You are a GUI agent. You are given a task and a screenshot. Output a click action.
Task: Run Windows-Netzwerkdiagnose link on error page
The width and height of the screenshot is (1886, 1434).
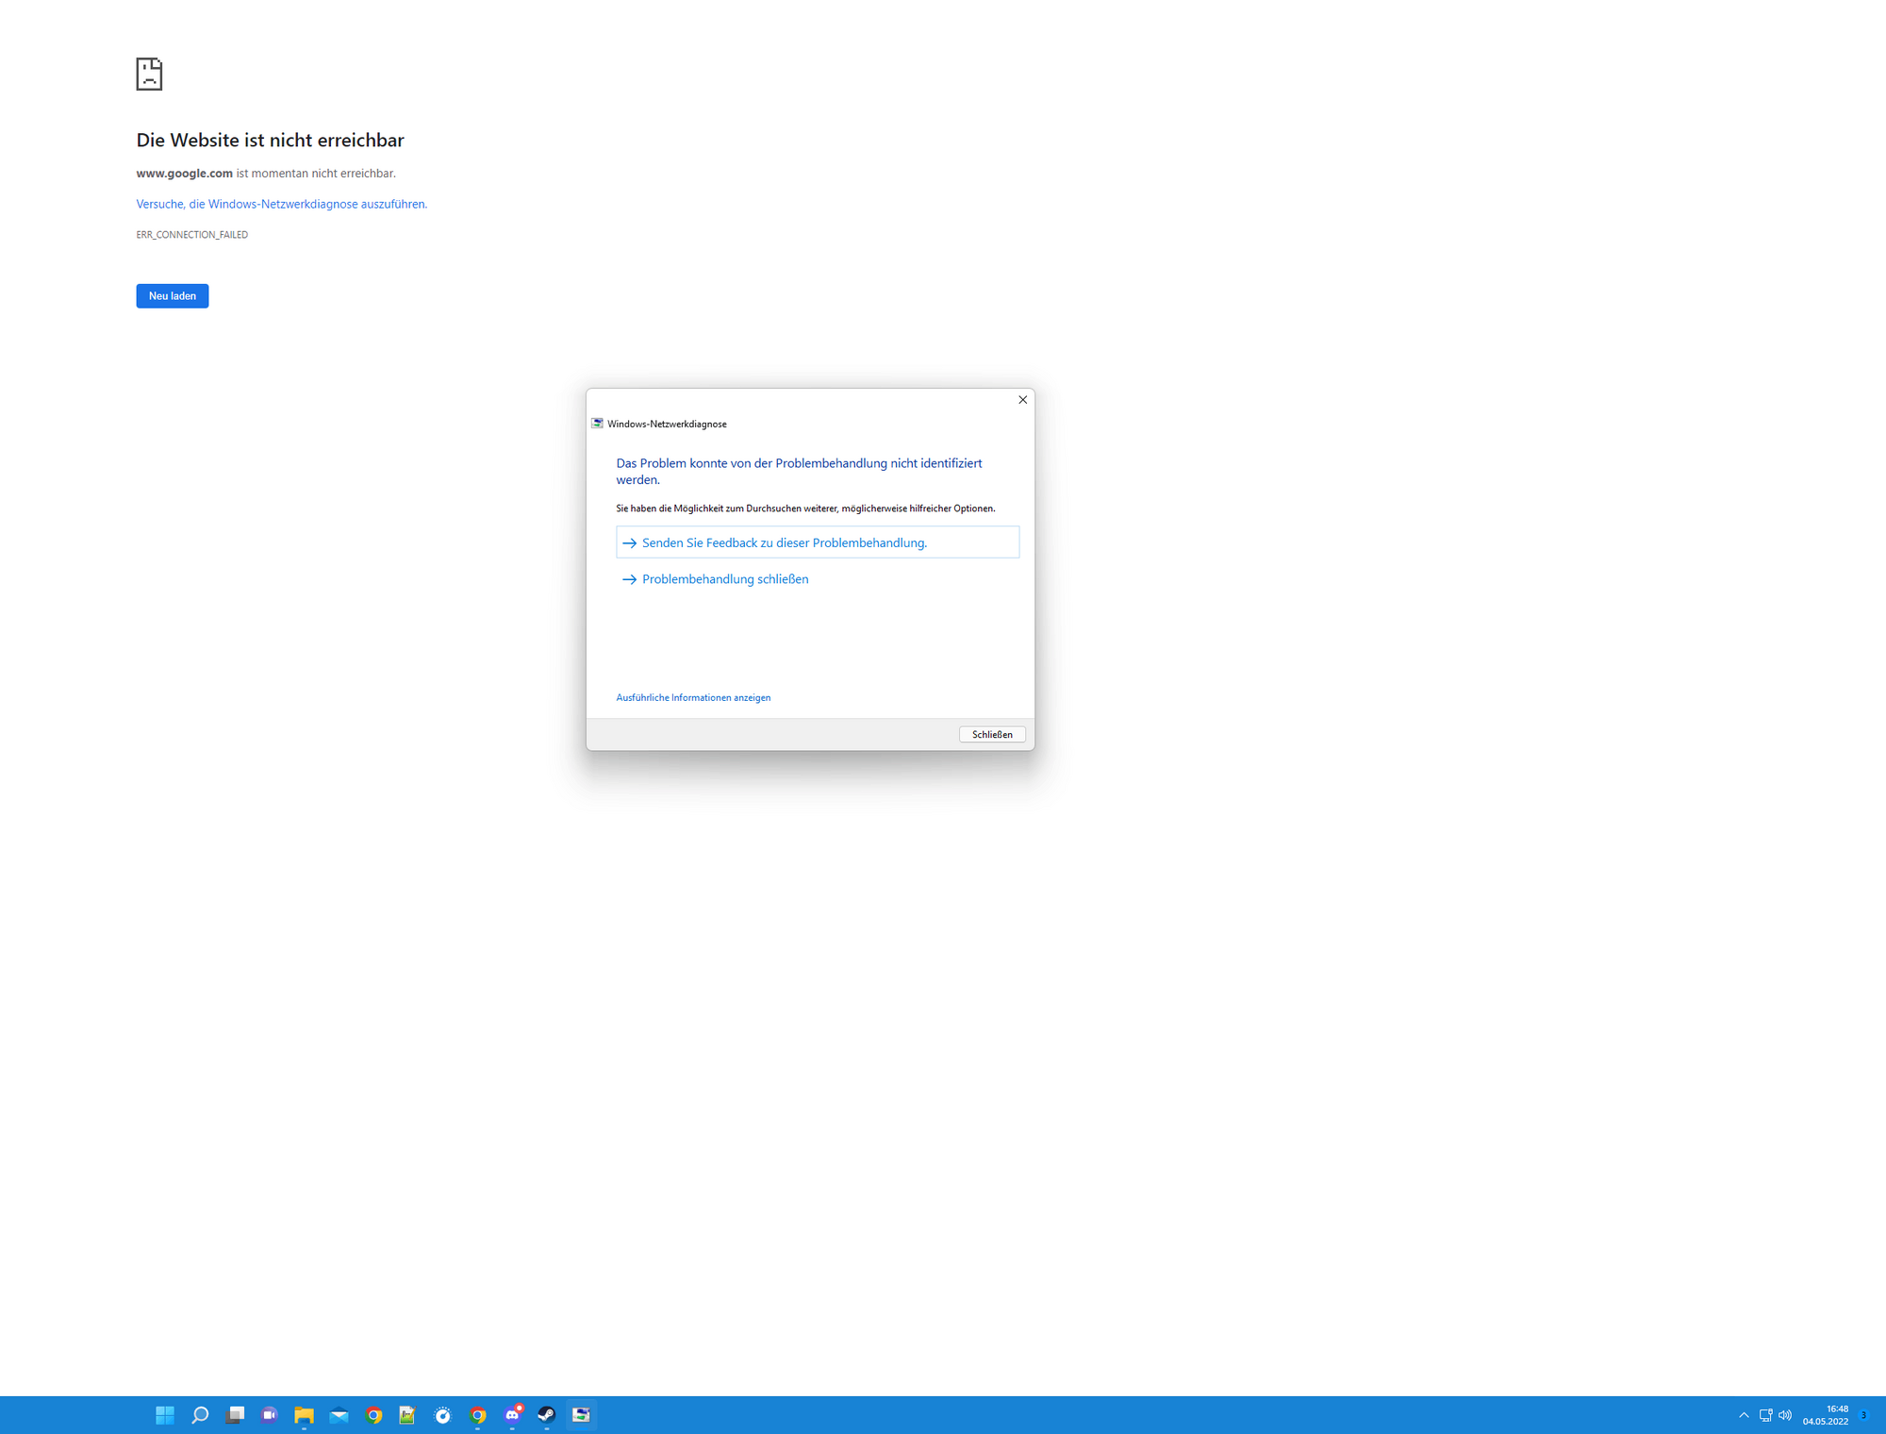pyautogui.click(x=281, y=204)
